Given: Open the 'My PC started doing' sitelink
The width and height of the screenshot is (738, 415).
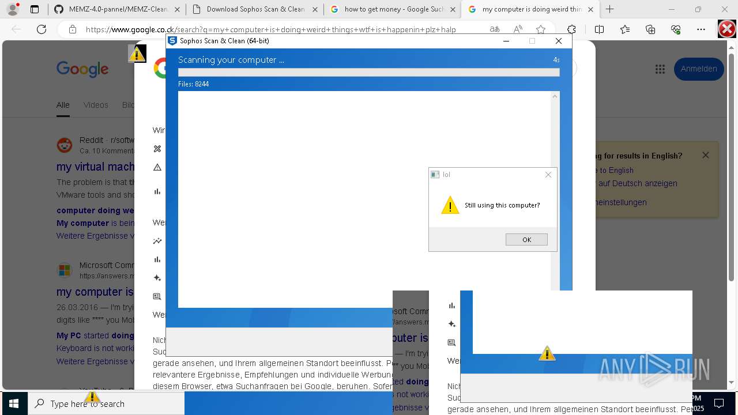Looking at the screenshot, I should pos(95,335).
